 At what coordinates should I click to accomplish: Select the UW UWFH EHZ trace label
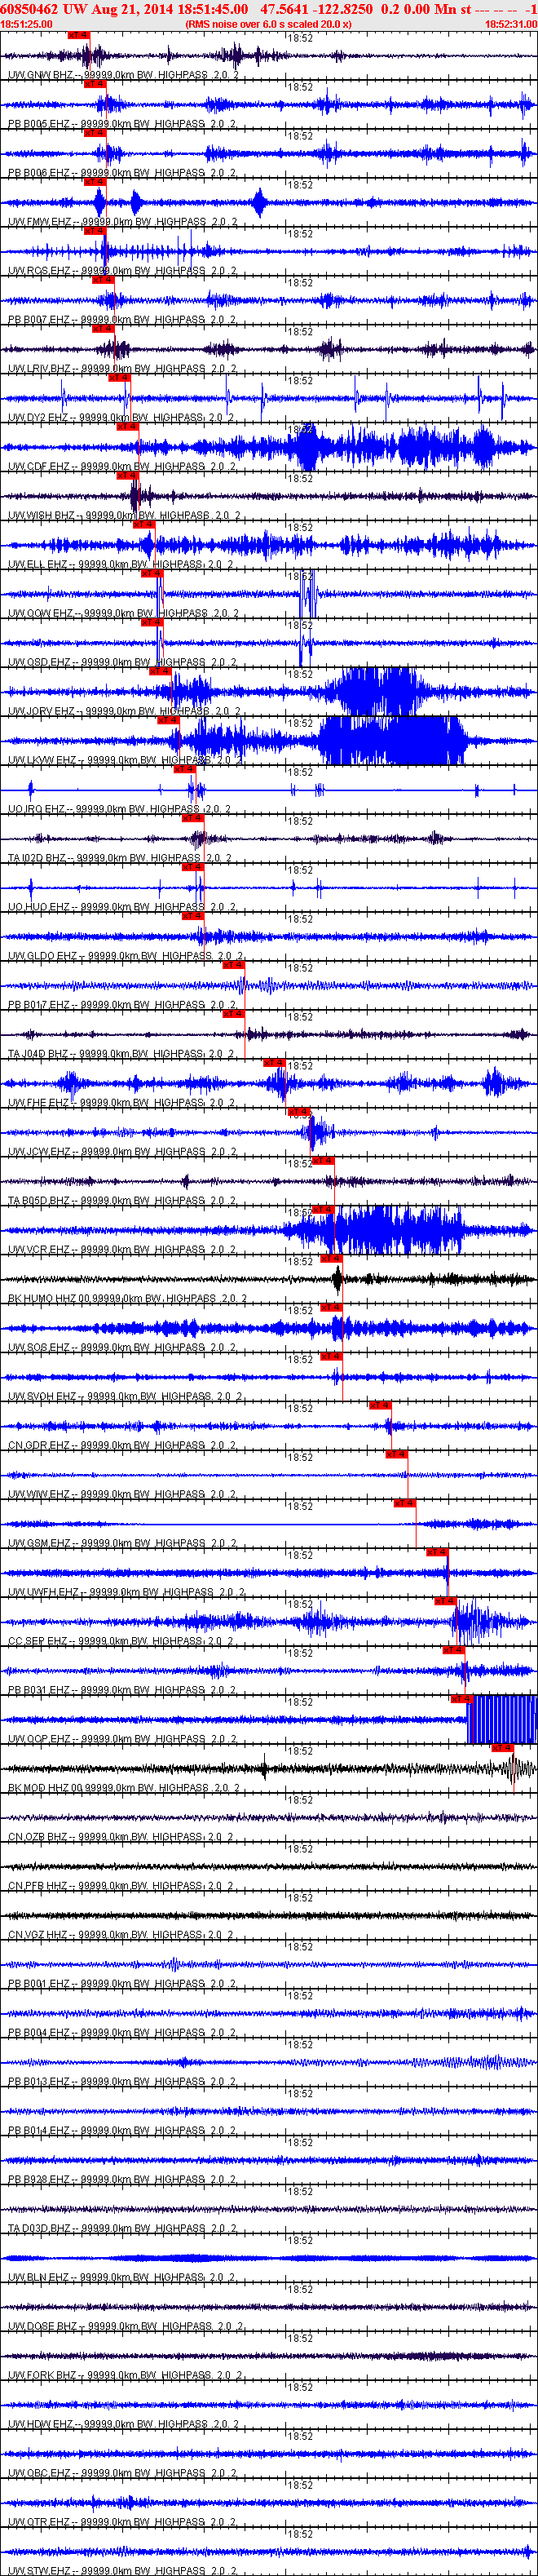pos(126,1594)
